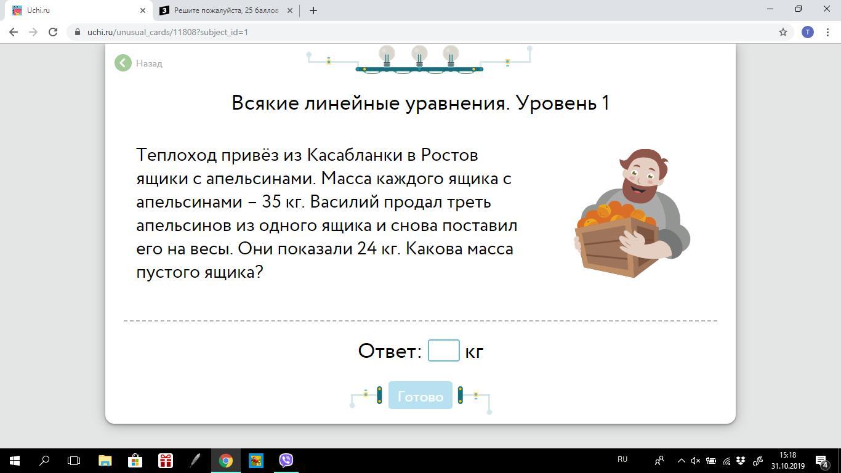
Task: Click the muted volume tray icon
Action: pyautogui.click(x=696, y=460)
